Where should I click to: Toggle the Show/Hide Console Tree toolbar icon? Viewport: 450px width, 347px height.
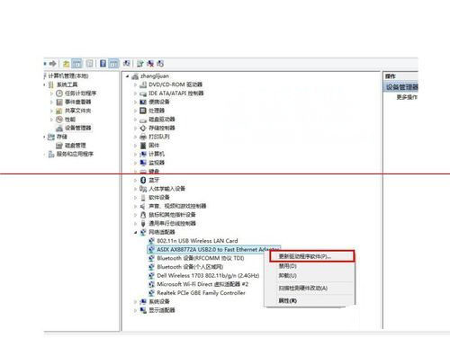tap(77, 64)
